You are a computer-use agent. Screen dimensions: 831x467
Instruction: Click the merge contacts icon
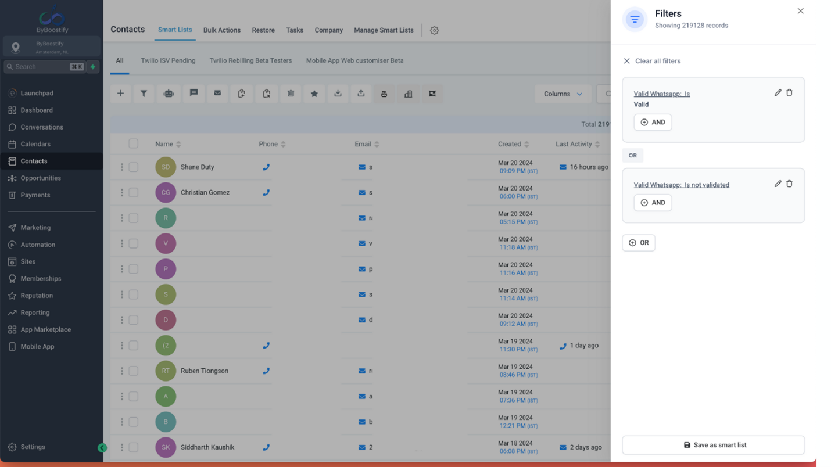[432, 94]
